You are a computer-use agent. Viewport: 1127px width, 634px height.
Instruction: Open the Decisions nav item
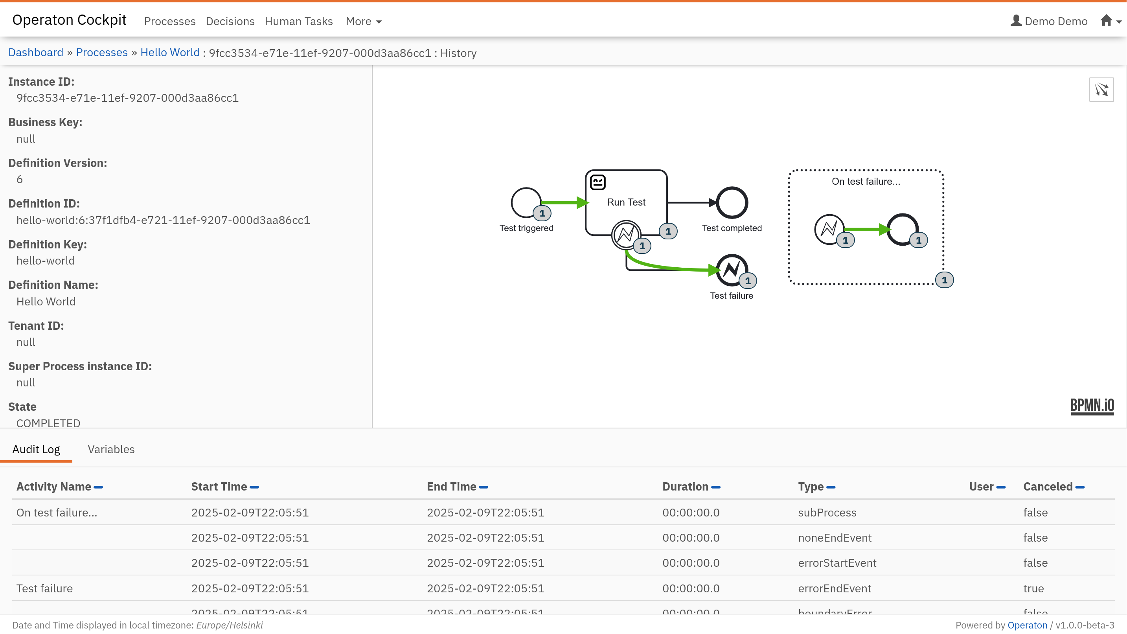(x=230, y=21)
